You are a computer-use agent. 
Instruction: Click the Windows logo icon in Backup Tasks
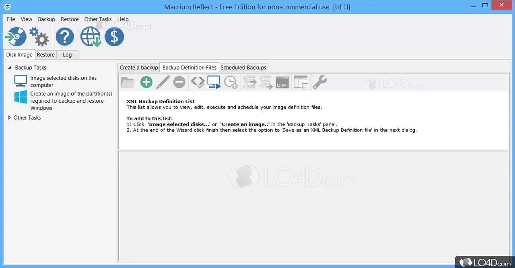point(21,97)
